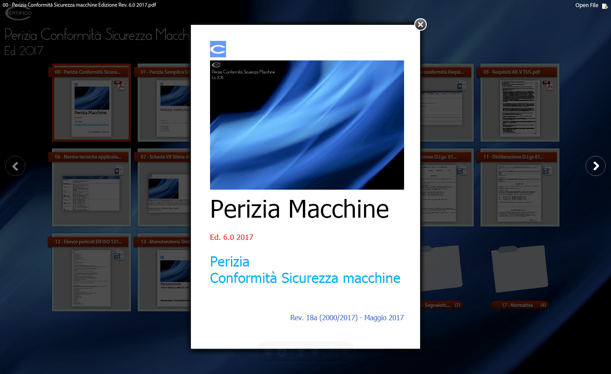
Task: Go to next portfolio page arrow
Action: click(595, 166)
